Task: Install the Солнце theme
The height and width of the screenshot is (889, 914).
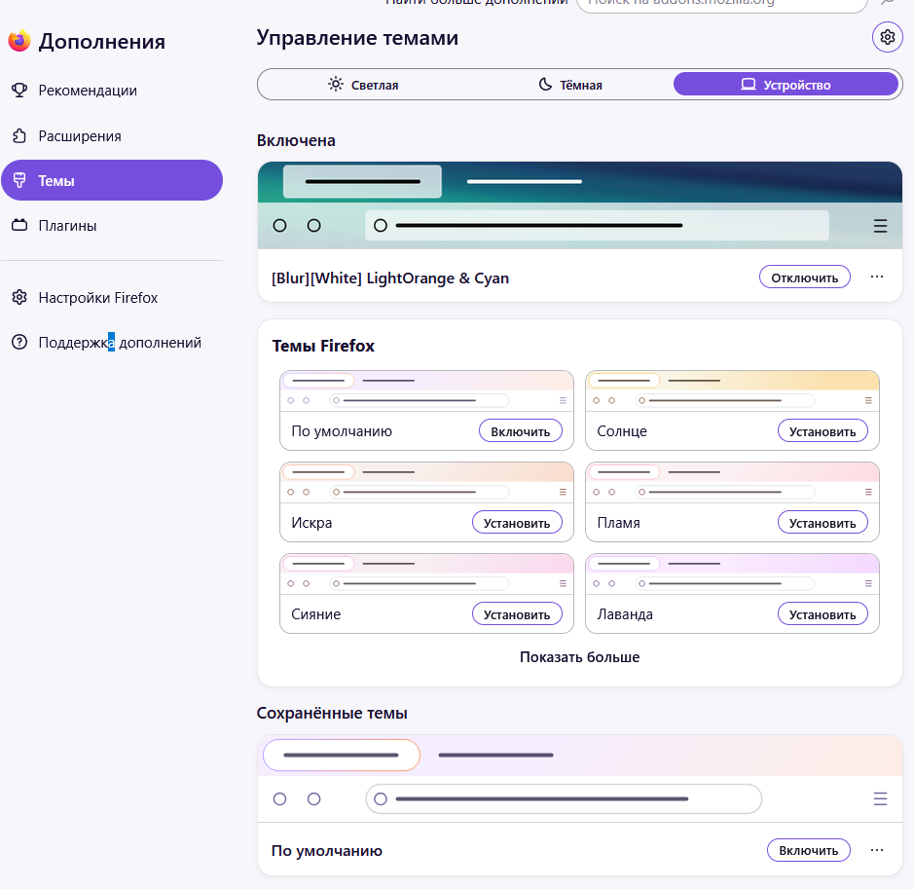Action: 823,431
